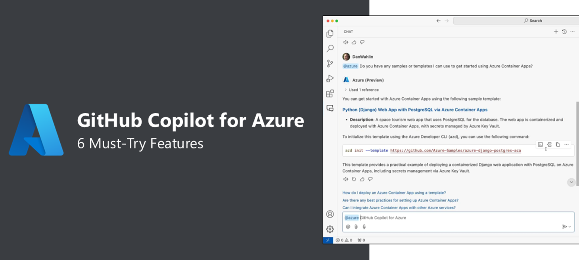
Task: Activate voice input microphone in chat box
Action: tap(364, 226)
